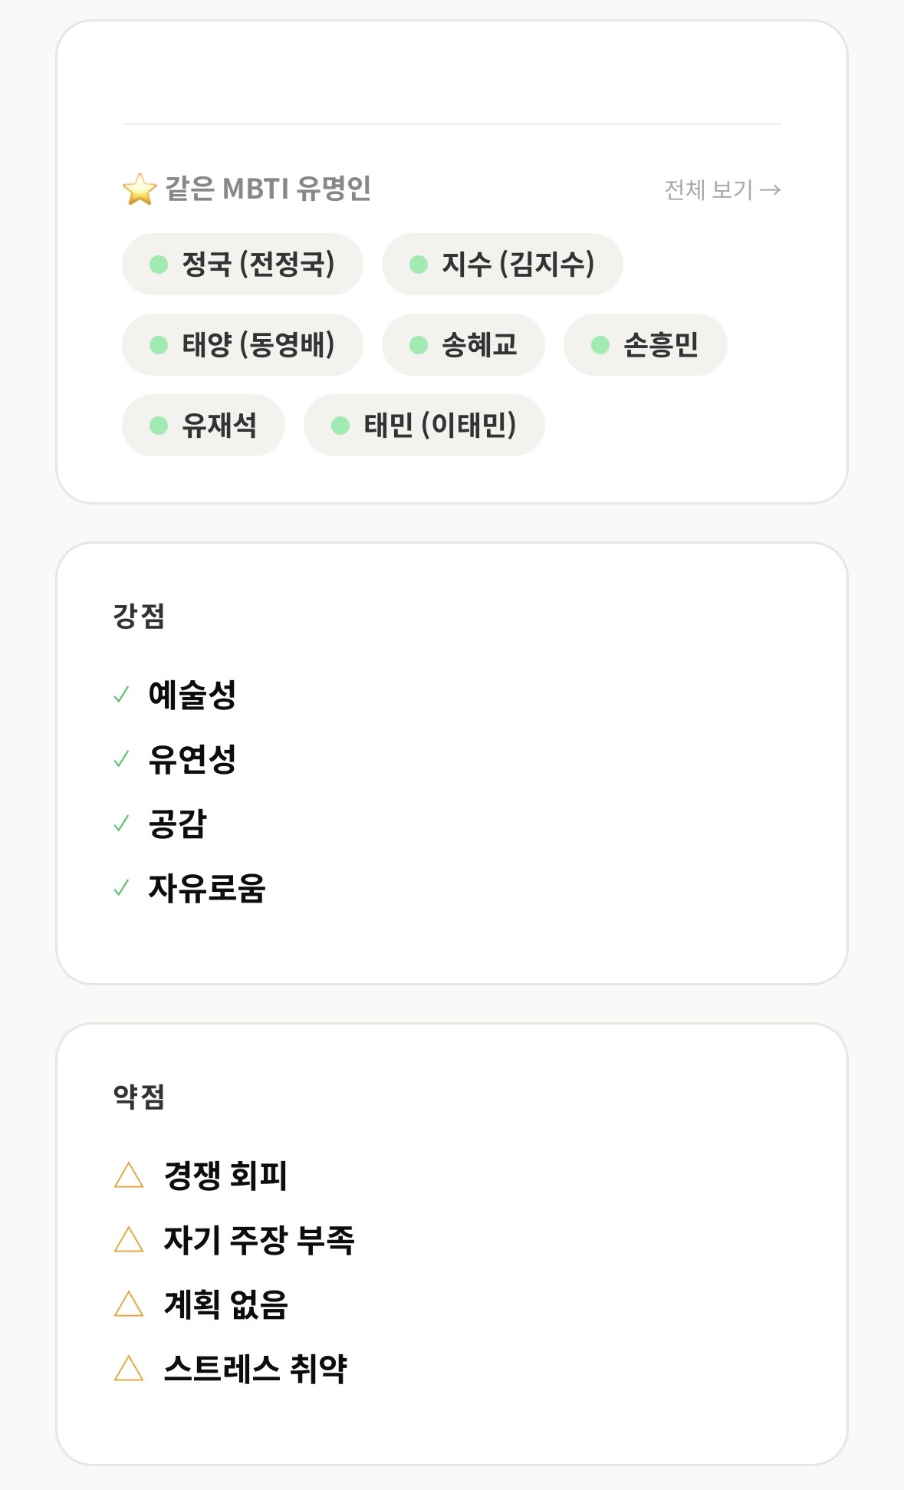Choose the 태양 (동영배) chip
Viewport: 904px width, 1490px height.
tap(242, 345)
